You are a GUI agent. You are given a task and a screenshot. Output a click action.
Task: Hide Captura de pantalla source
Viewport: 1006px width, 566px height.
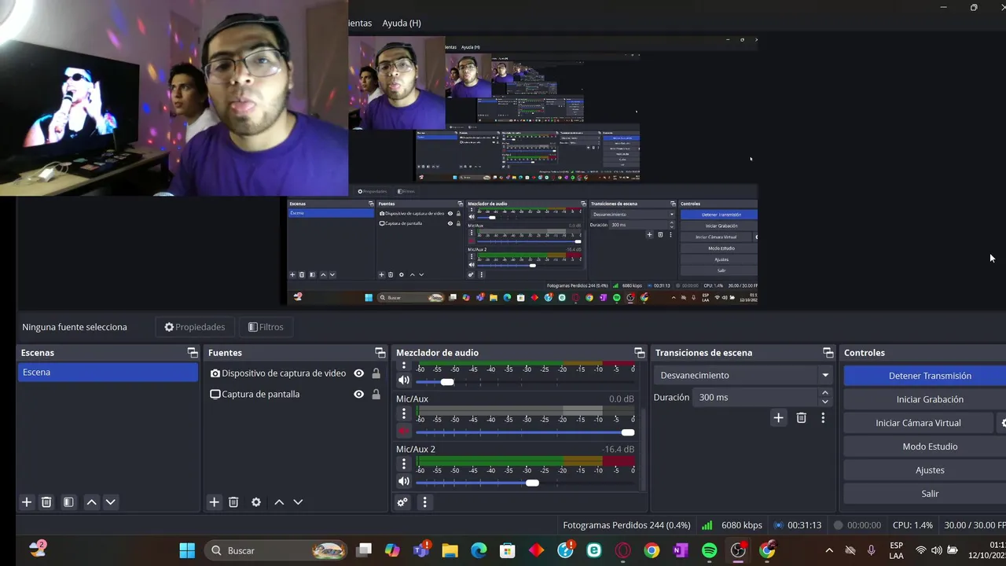tap(359, 394)
